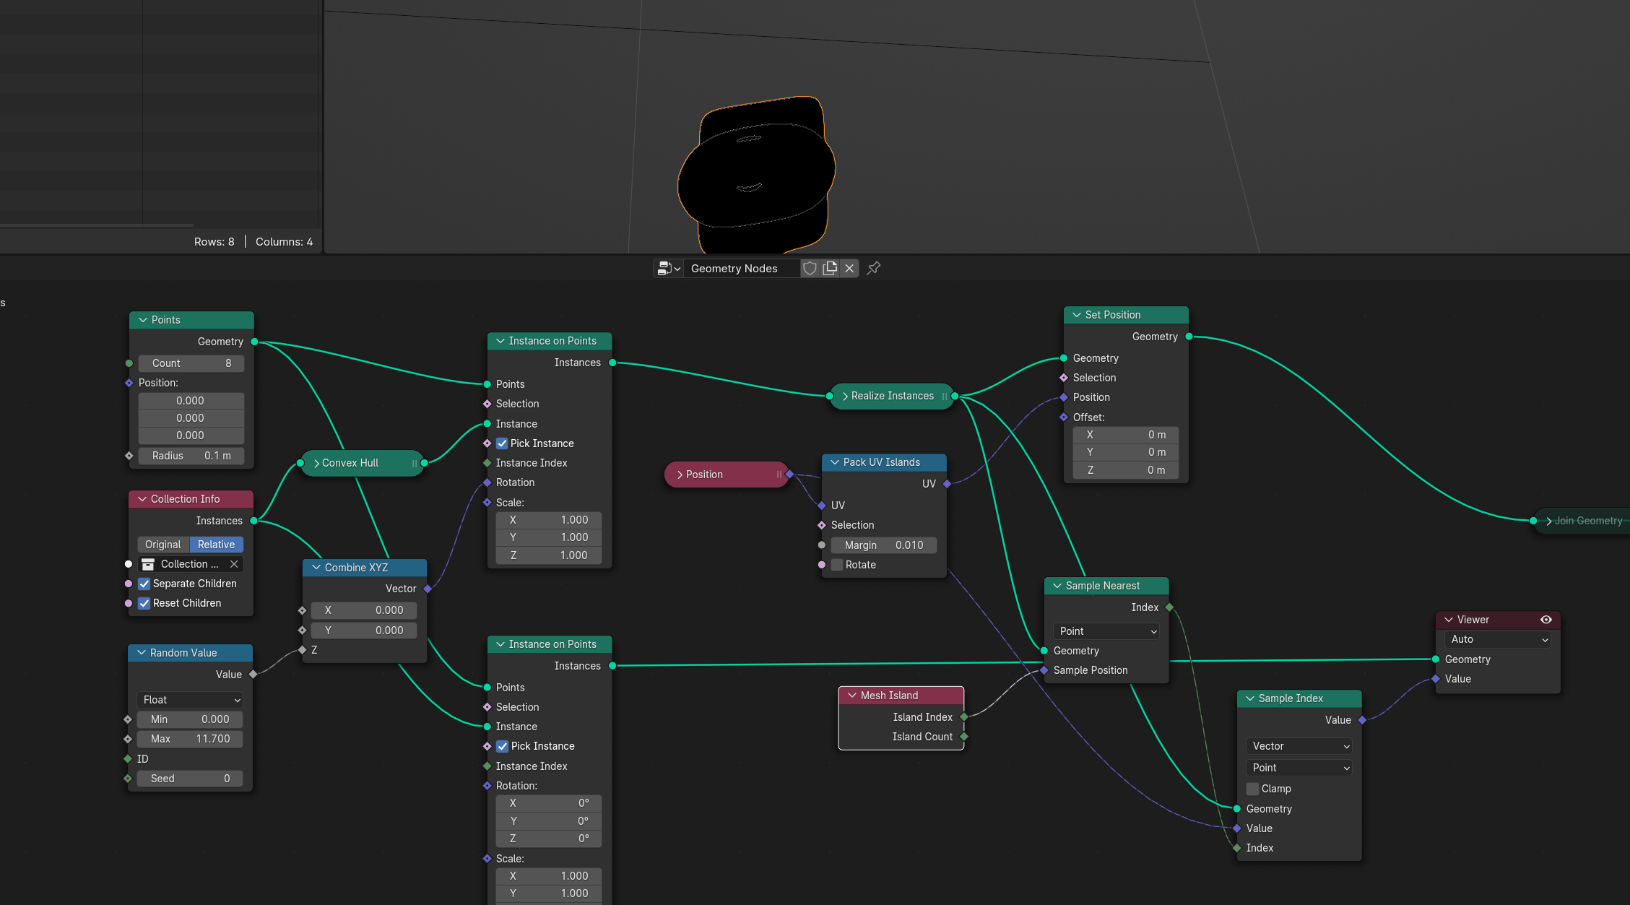Toggle the Separate Children checkbox
Viewport: 1630px width, 905px height.
tap(144, 584)
